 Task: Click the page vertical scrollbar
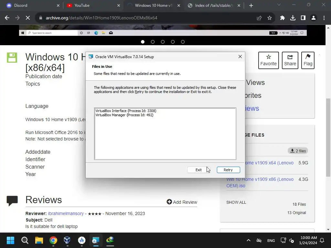click(328, 137)
